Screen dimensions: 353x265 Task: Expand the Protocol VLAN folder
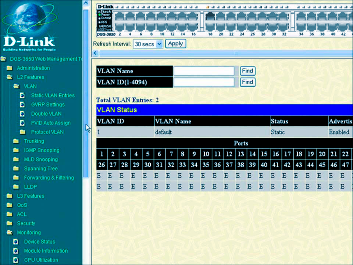click(47, 132)
